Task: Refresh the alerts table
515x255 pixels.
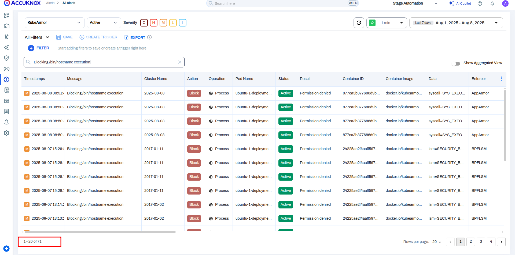Action: [x=359, y=23]
